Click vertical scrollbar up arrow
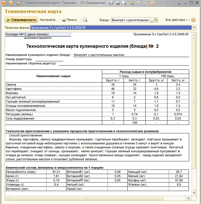Screen dimensions: 201x204 pyautogui.click(x=194, y=35)
